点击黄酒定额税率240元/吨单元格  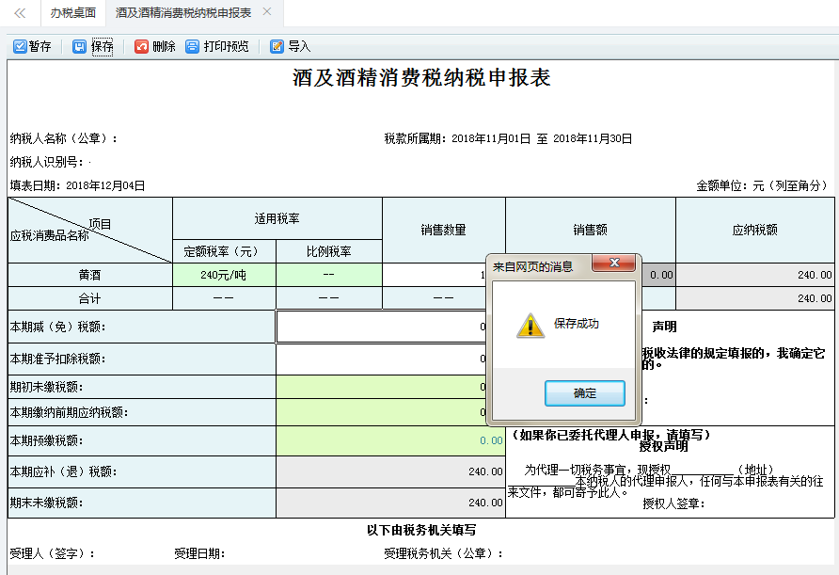coord(224,273)
